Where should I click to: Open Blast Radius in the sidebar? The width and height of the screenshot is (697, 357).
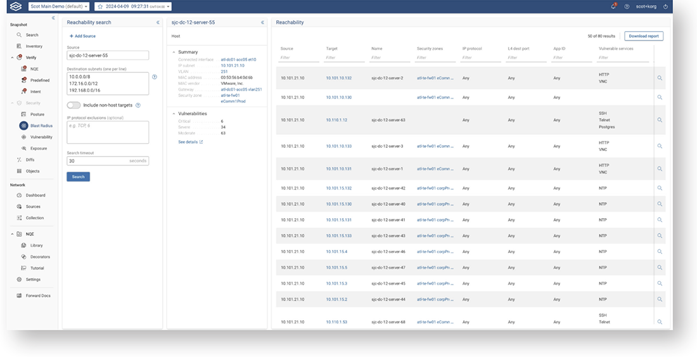tap(41, 126)
